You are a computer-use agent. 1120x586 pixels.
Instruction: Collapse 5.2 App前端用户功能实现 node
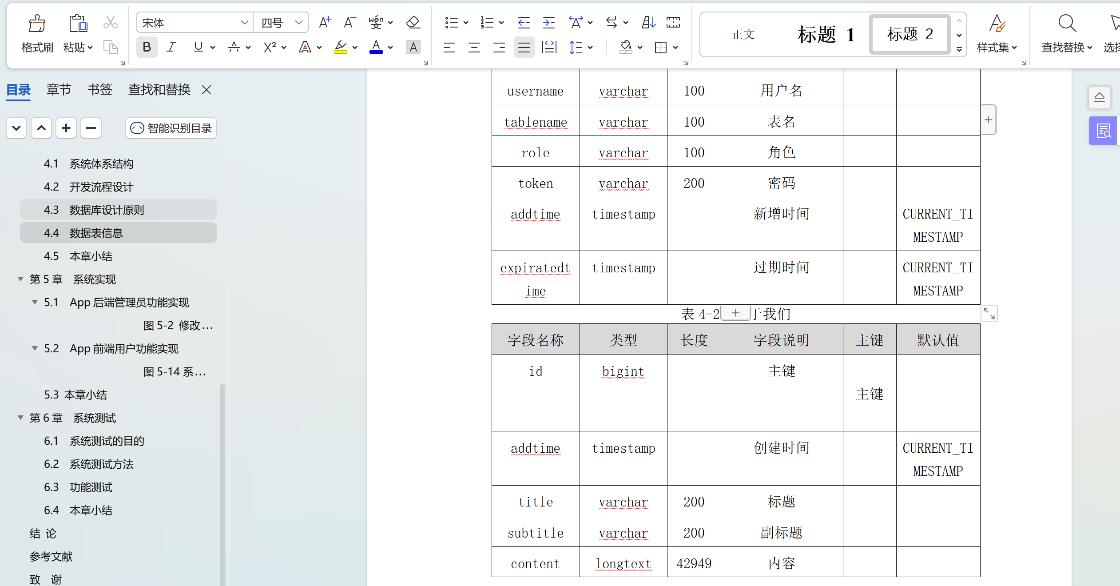(35, 348)
